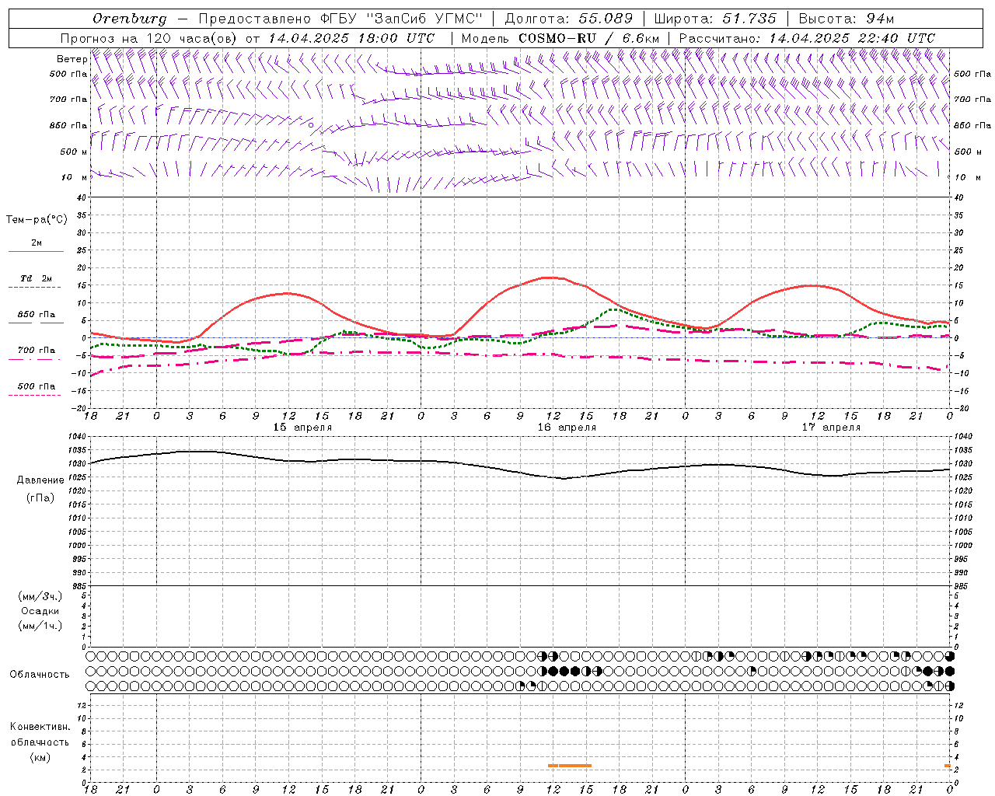
Task: Click the 'Конвективн.' convective cloud label
Action: pyautogui.click(x=40, y=727)
